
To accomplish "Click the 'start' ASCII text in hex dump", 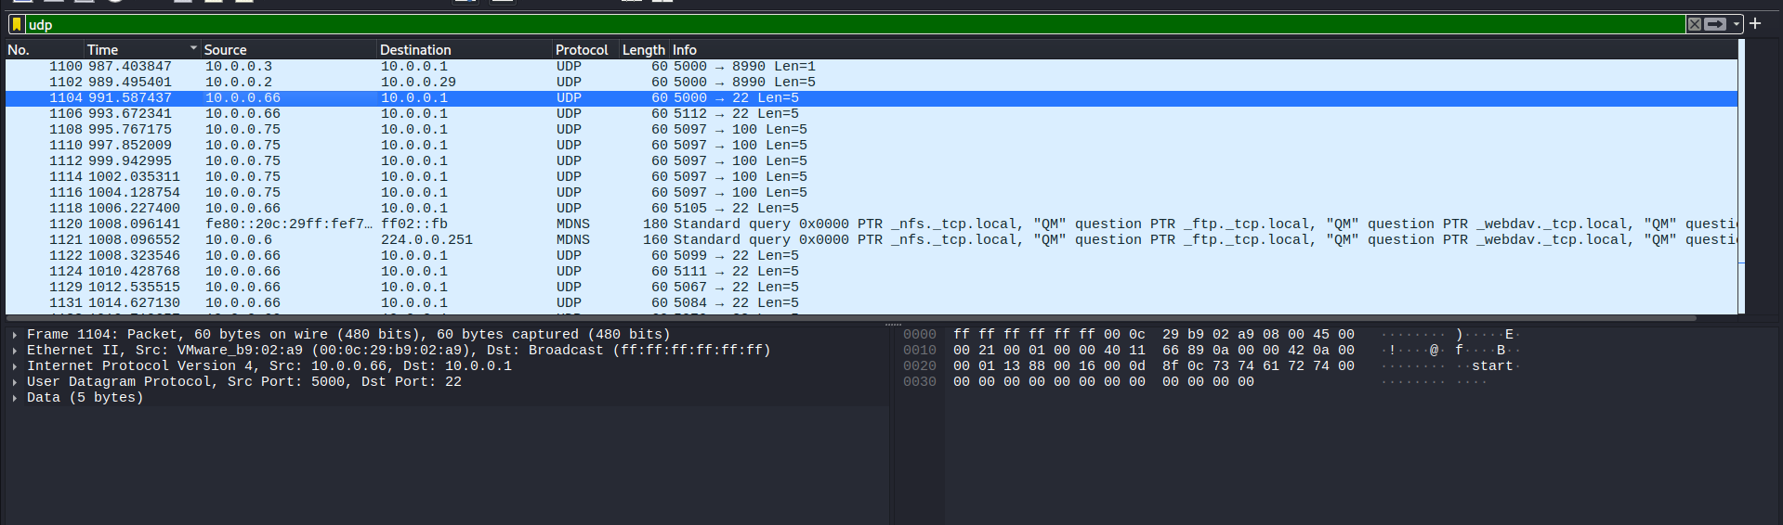I will pos(1491,366).
